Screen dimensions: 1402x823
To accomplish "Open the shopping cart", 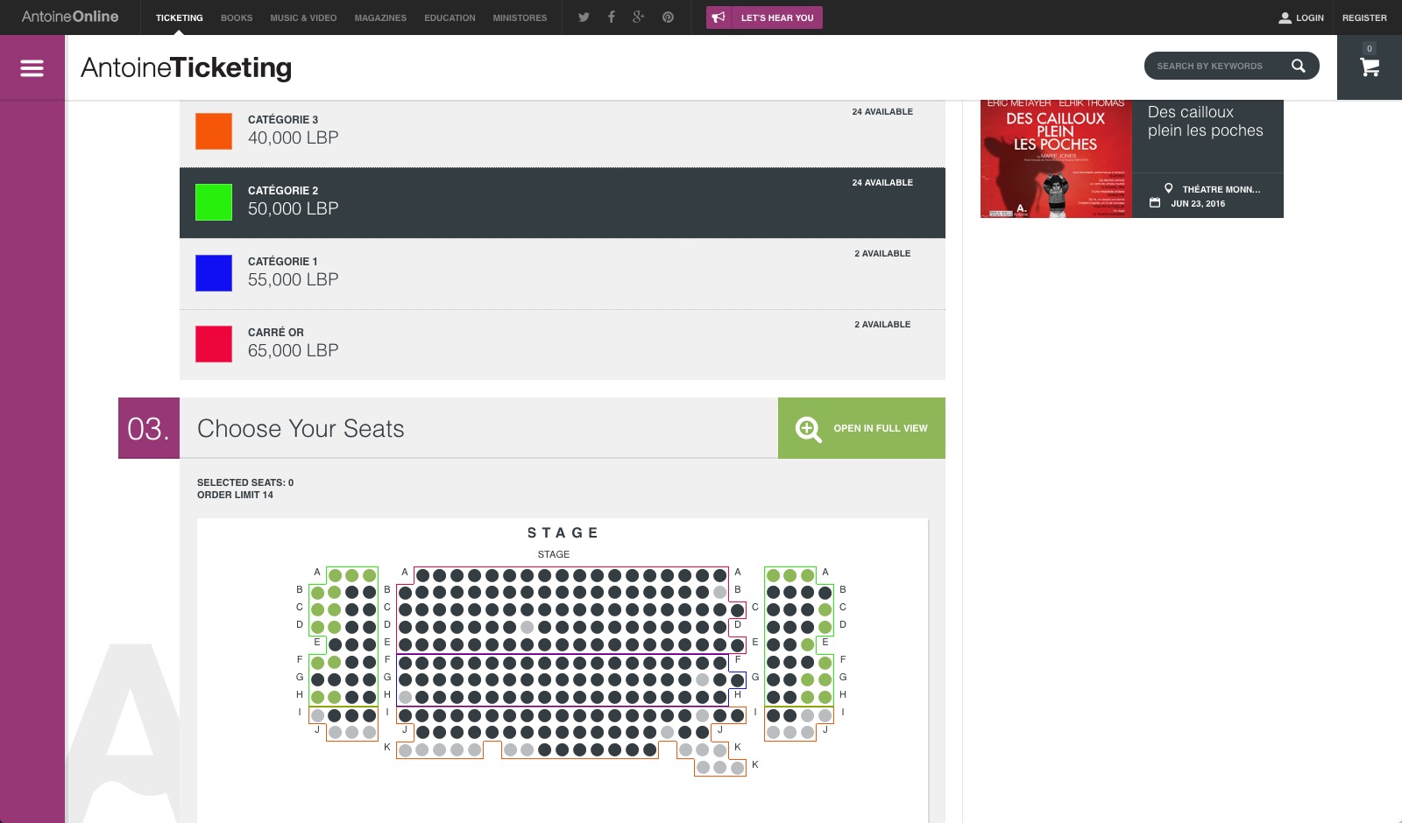I will click(x=1369, y=67).
